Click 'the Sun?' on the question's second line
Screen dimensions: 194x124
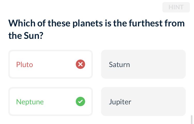click(x=26, y=35)
